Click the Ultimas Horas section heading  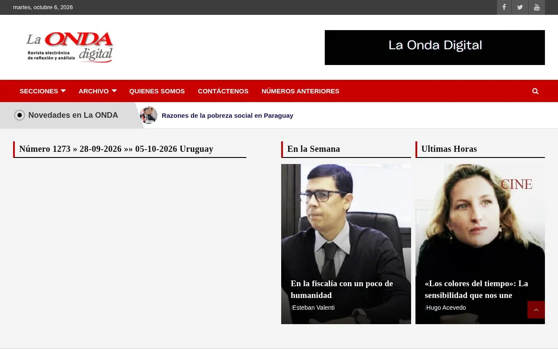click(449, 149)
